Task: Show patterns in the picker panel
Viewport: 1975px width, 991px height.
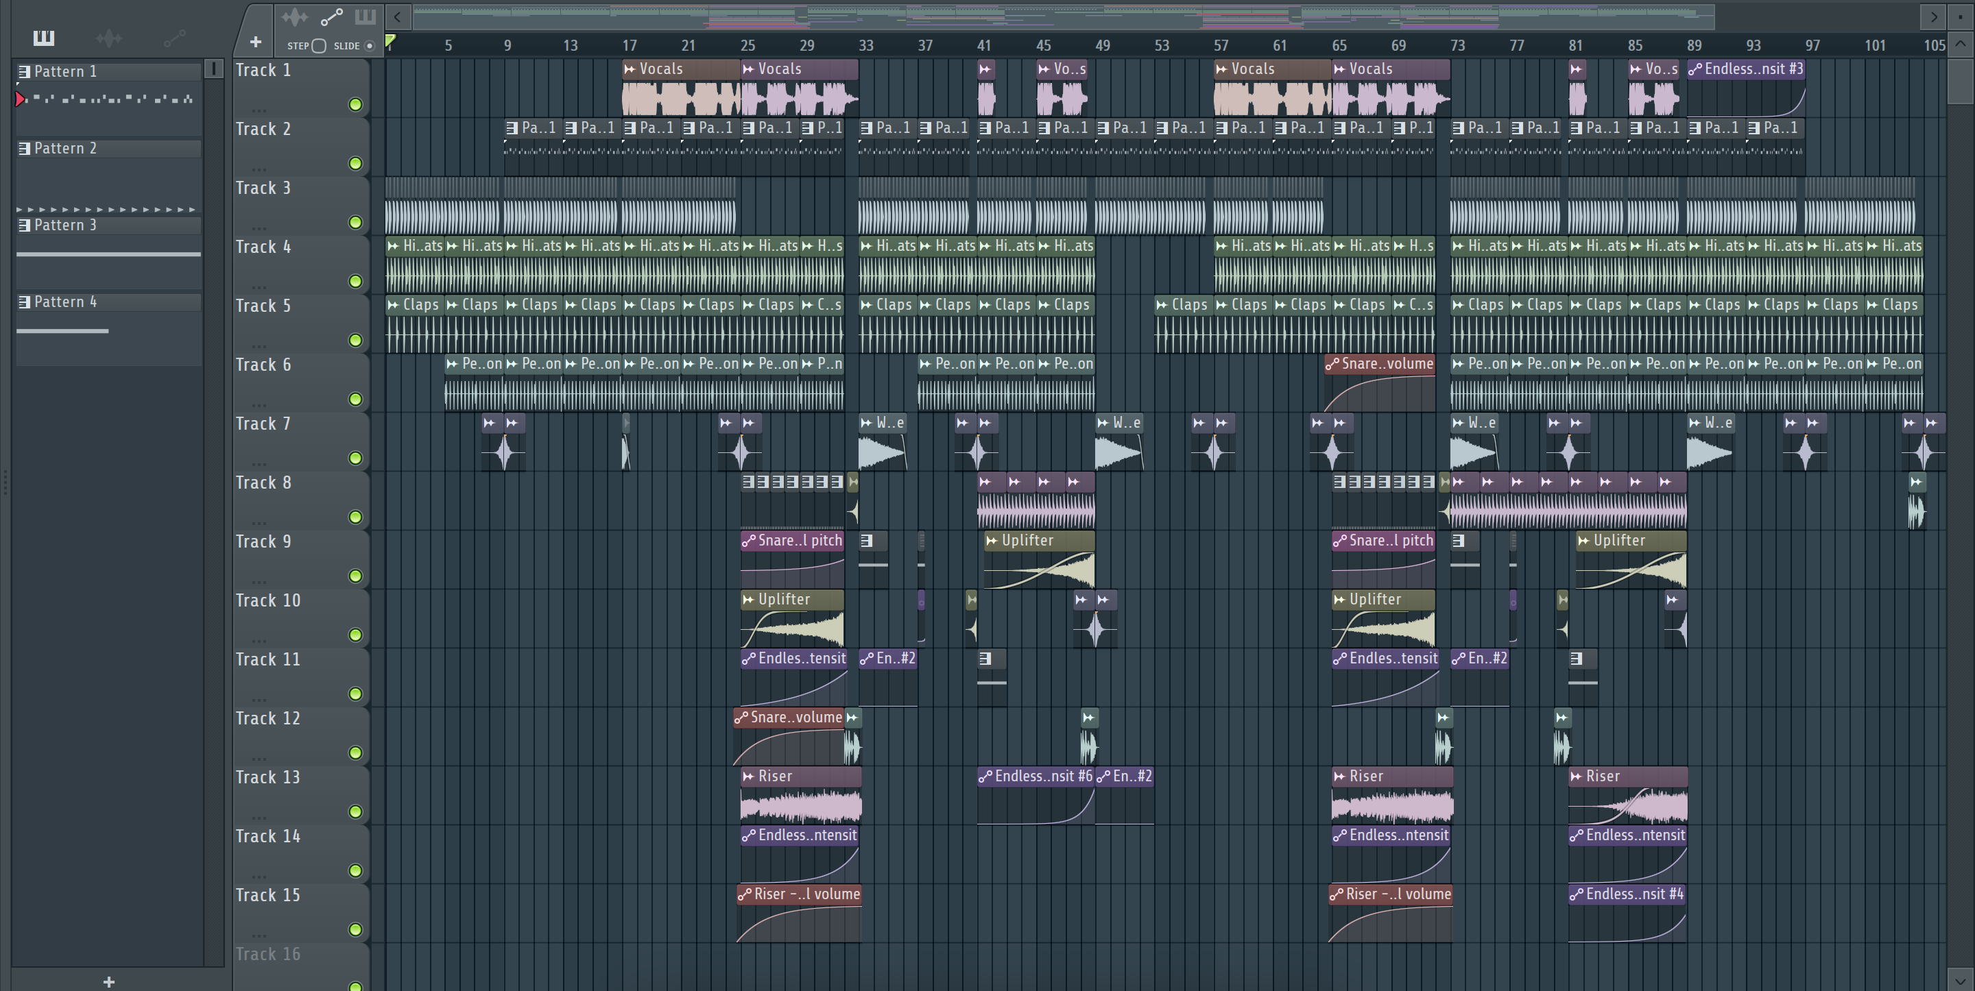Action: click(44, 38)
